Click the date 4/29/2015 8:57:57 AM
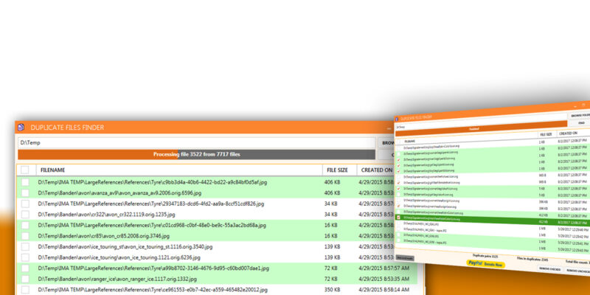The image size is (590, 295). click(383, 268)
